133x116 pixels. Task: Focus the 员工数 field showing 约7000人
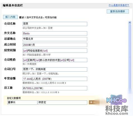pos(55,88)
